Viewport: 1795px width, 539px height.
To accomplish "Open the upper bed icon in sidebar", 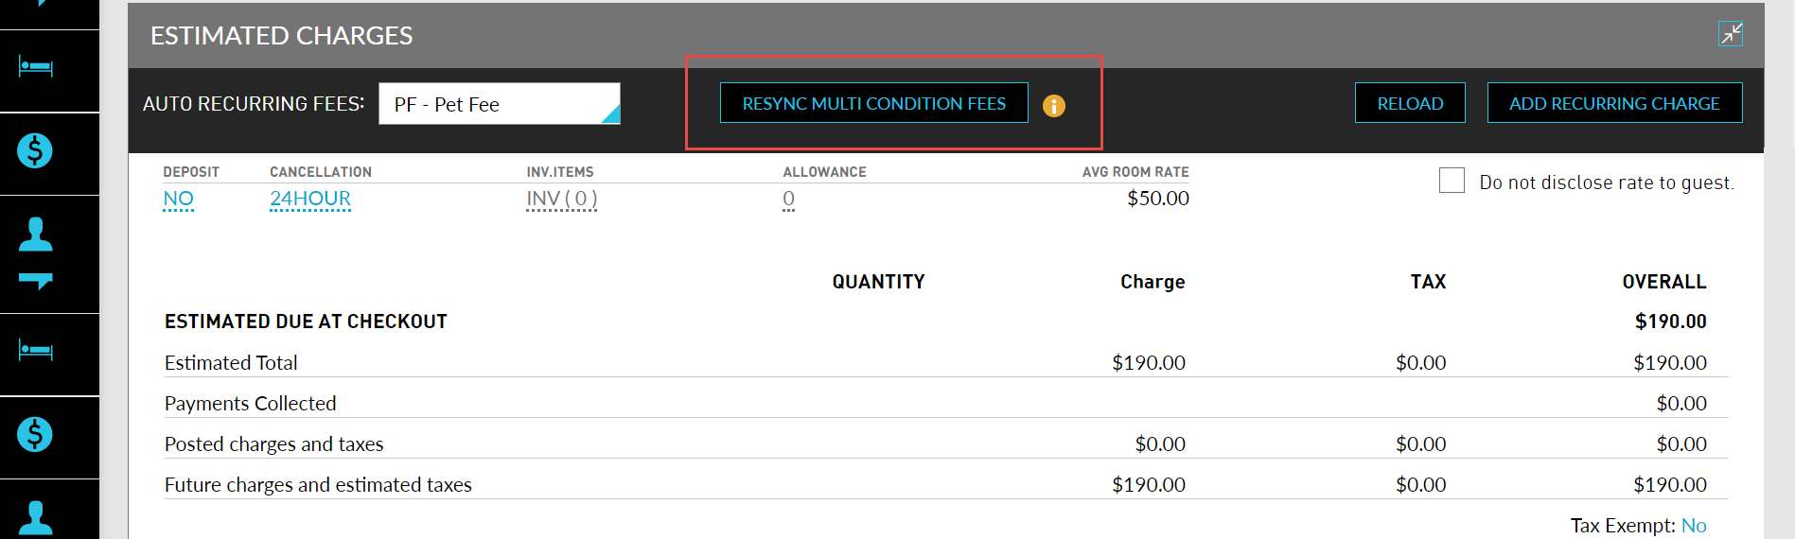I will [36, 68].
